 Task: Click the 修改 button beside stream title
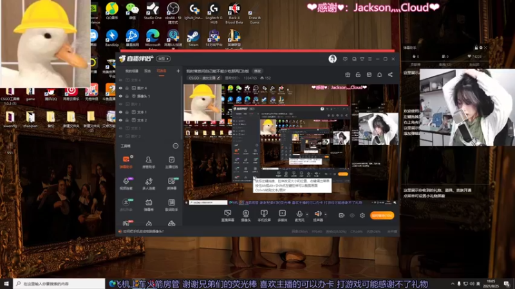tap(257, 71)
